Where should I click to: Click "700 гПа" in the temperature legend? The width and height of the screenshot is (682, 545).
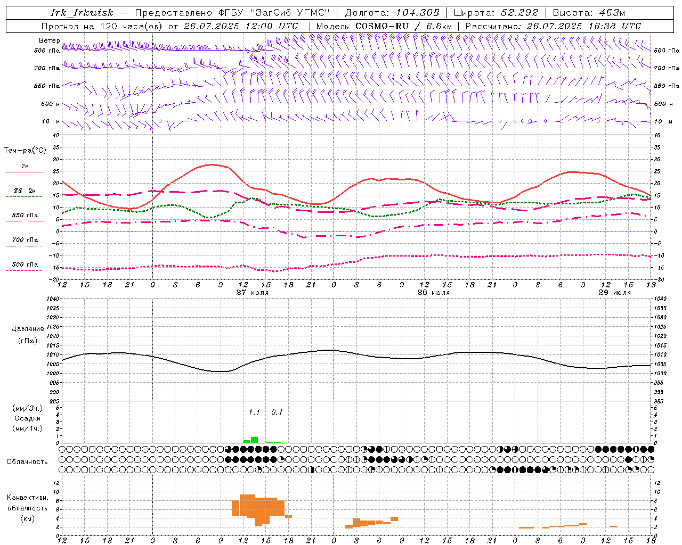pos(25,240)
